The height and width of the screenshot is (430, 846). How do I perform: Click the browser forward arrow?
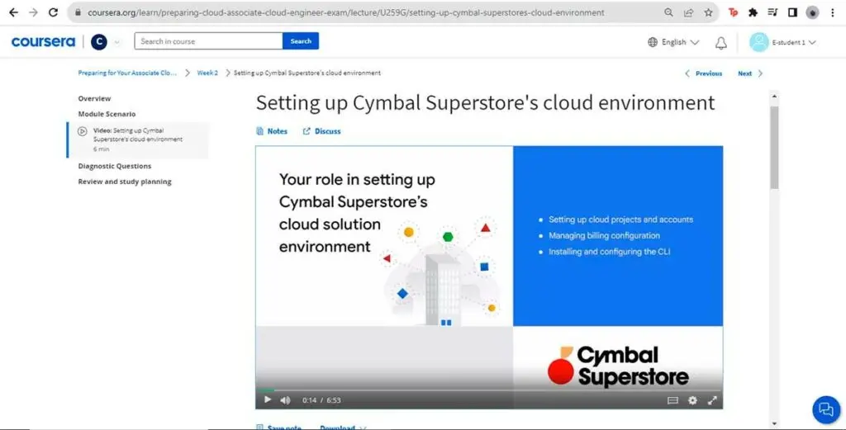[x=33, y=12]
